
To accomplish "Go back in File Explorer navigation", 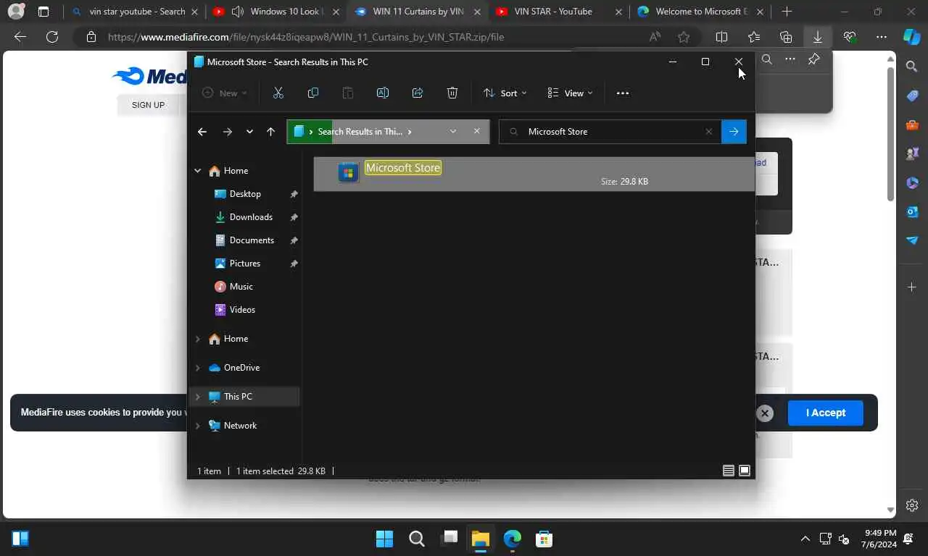I will (x=202, y=131).
